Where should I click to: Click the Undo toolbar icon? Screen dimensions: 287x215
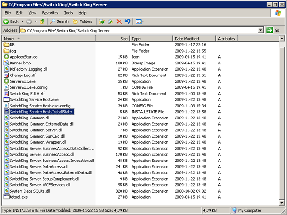127,21
